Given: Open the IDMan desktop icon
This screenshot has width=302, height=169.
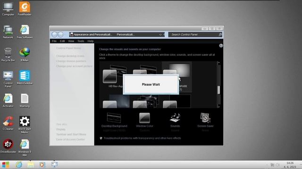Looking at the screenshot, I should coord(25,55).
